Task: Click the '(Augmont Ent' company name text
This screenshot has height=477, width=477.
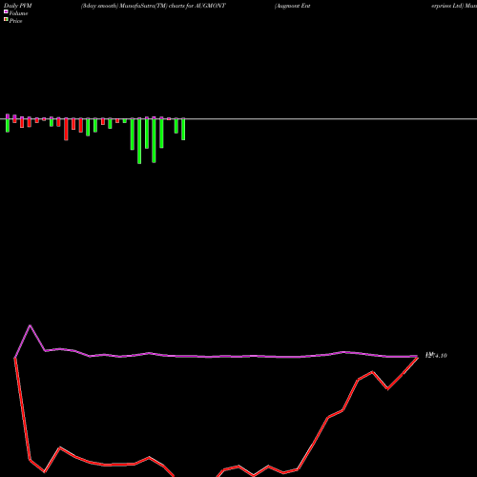Action: tap(293, 6)
